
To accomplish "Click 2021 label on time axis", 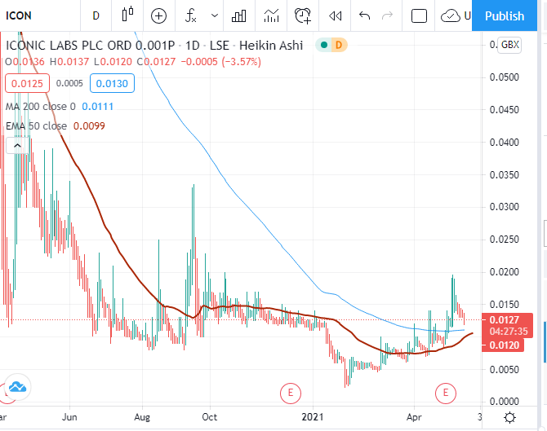I will tap(313, 417).
